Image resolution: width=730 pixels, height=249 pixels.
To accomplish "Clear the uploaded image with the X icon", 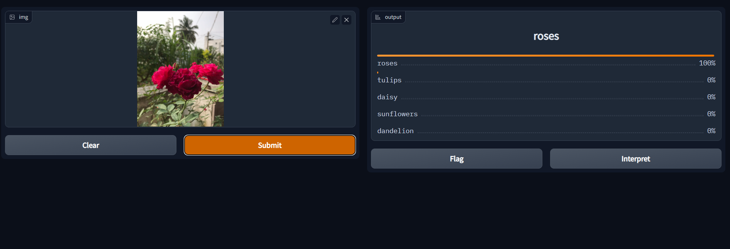I will click(x=346, y=20).
